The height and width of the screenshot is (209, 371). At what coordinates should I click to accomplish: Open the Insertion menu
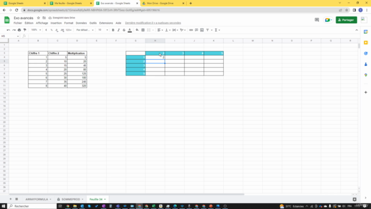point(56,23)
